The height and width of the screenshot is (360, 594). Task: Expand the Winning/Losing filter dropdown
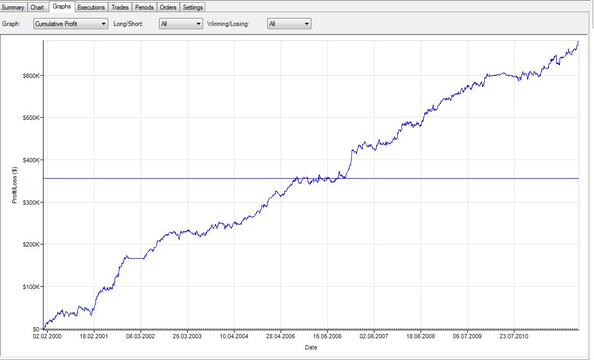(289, 24)
